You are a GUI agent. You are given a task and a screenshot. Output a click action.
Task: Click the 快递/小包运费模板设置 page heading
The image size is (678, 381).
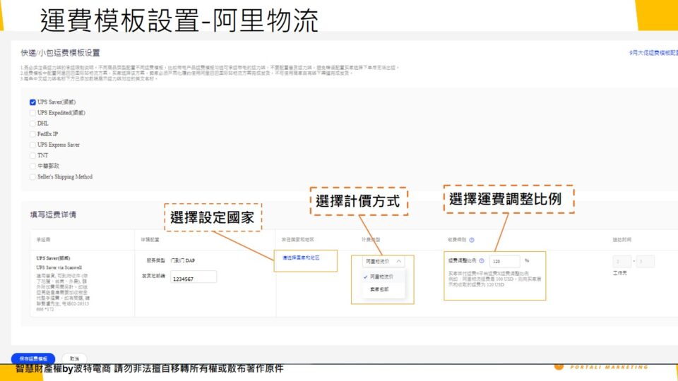pyautogui.click(x=60, y=53)
